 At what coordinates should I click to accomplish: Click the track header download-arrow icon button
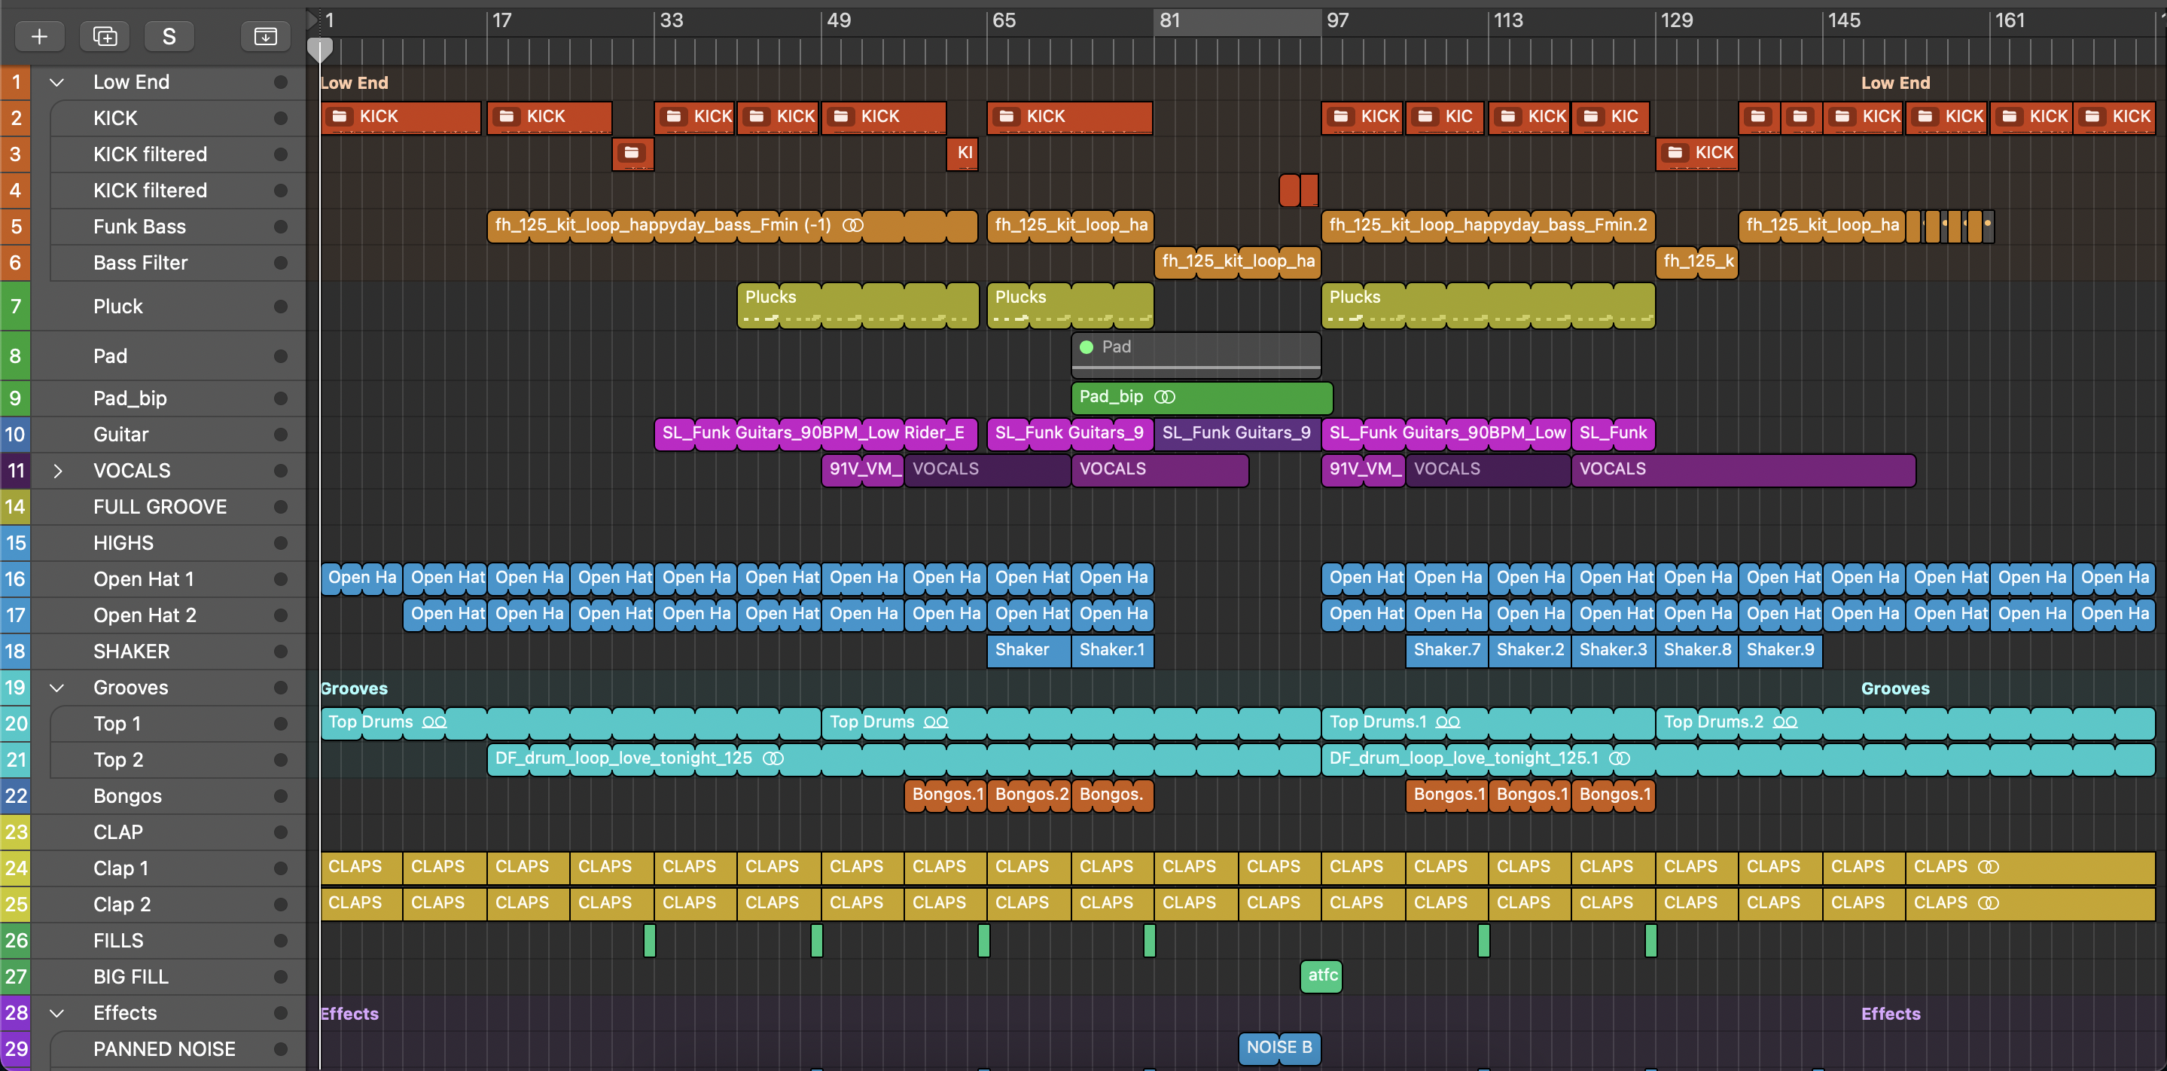265,36
